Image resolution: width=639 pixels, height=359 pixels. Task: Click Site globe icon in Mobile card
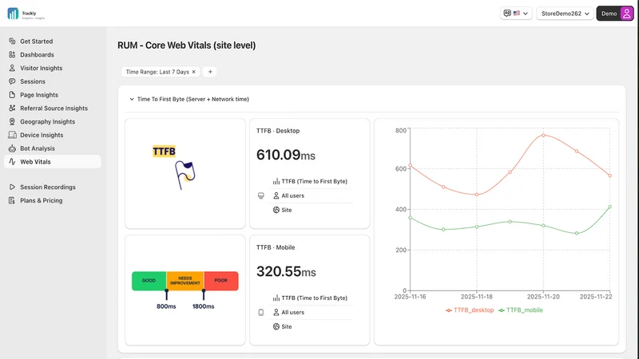tap(276, 327)
